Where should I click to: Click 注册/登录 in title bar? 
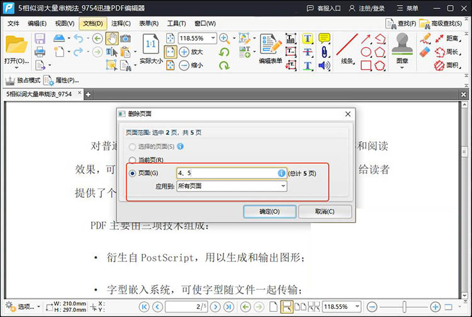(x=367, y=8)
